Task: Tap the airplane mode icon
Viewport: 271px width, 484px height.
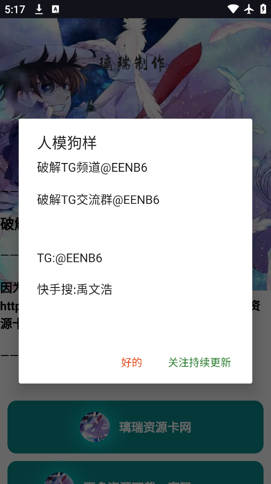Action: pos(249,9)
